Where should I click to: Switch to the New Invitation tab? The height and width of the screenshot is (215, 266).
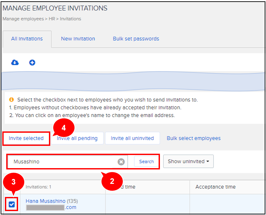pos(78,39)
